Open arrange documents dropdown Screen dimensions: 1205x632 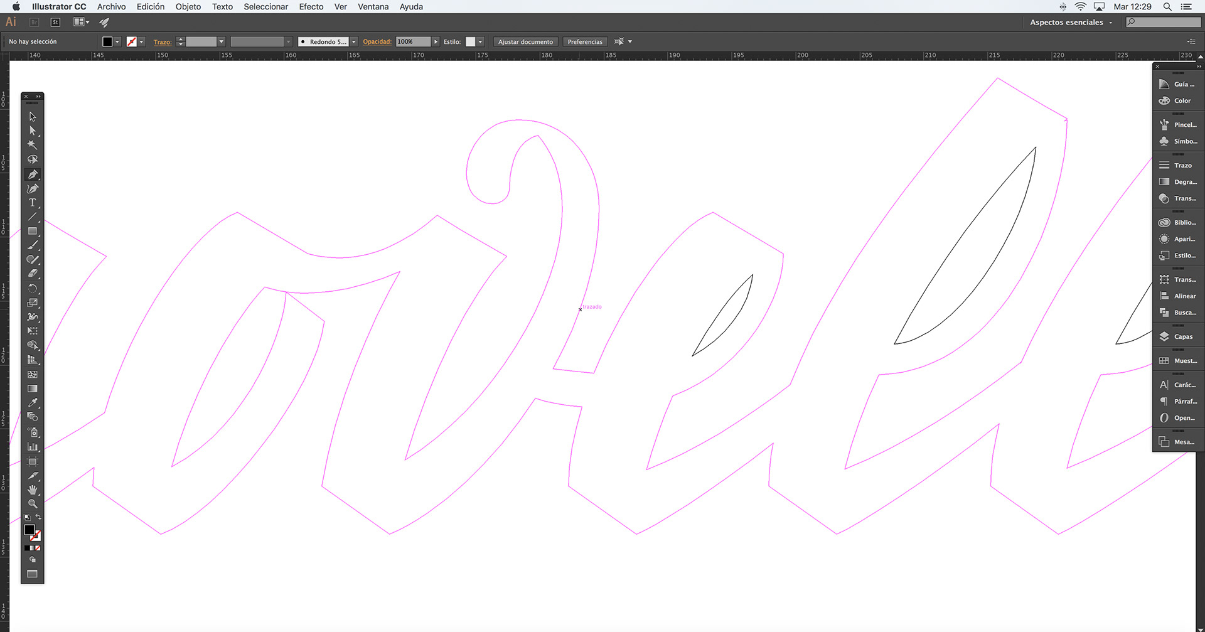pyautogui.click(x=82, y=22)
